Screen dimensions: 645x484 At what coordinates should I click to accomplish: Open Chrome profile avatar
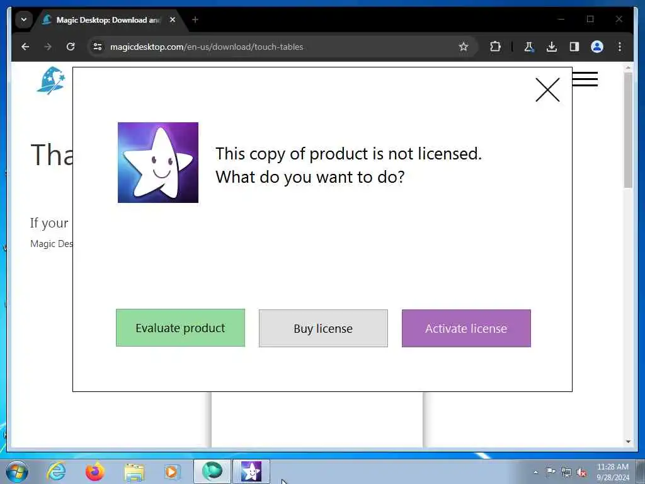pyautogui.click(x=597, y=47)
